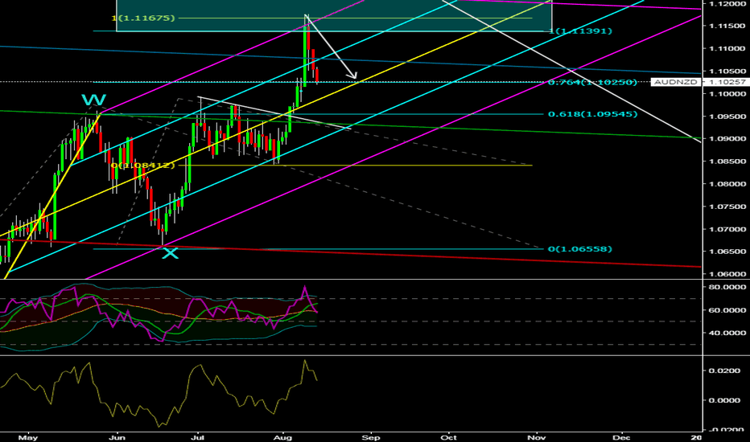Click the 1.09500 price axis value
Viewport: 750px width, 442px height.
point(727,117)
